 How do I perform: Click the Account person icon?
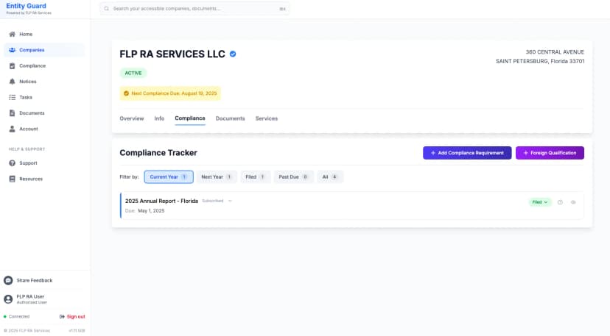(x=12, y=129)
